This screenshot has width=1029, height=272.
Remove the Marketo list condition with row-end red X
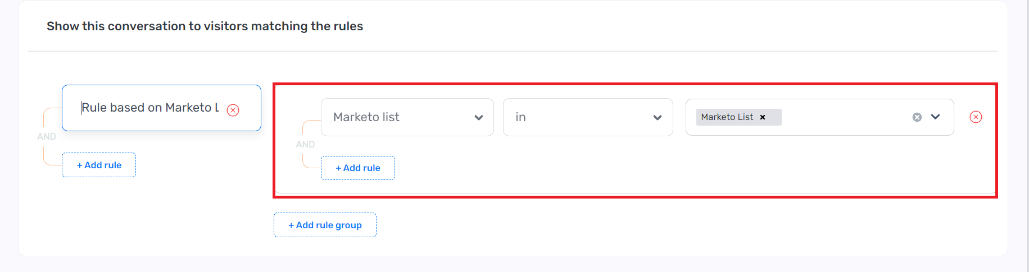pos(976,117)
